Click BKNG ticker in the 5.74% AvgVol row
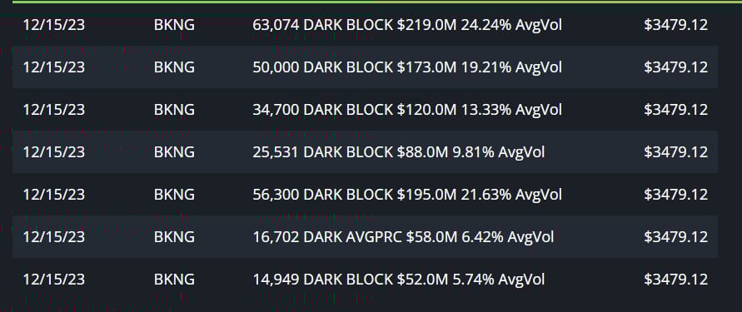This screenshot has width=742, height=312. (x=174, y=280)
